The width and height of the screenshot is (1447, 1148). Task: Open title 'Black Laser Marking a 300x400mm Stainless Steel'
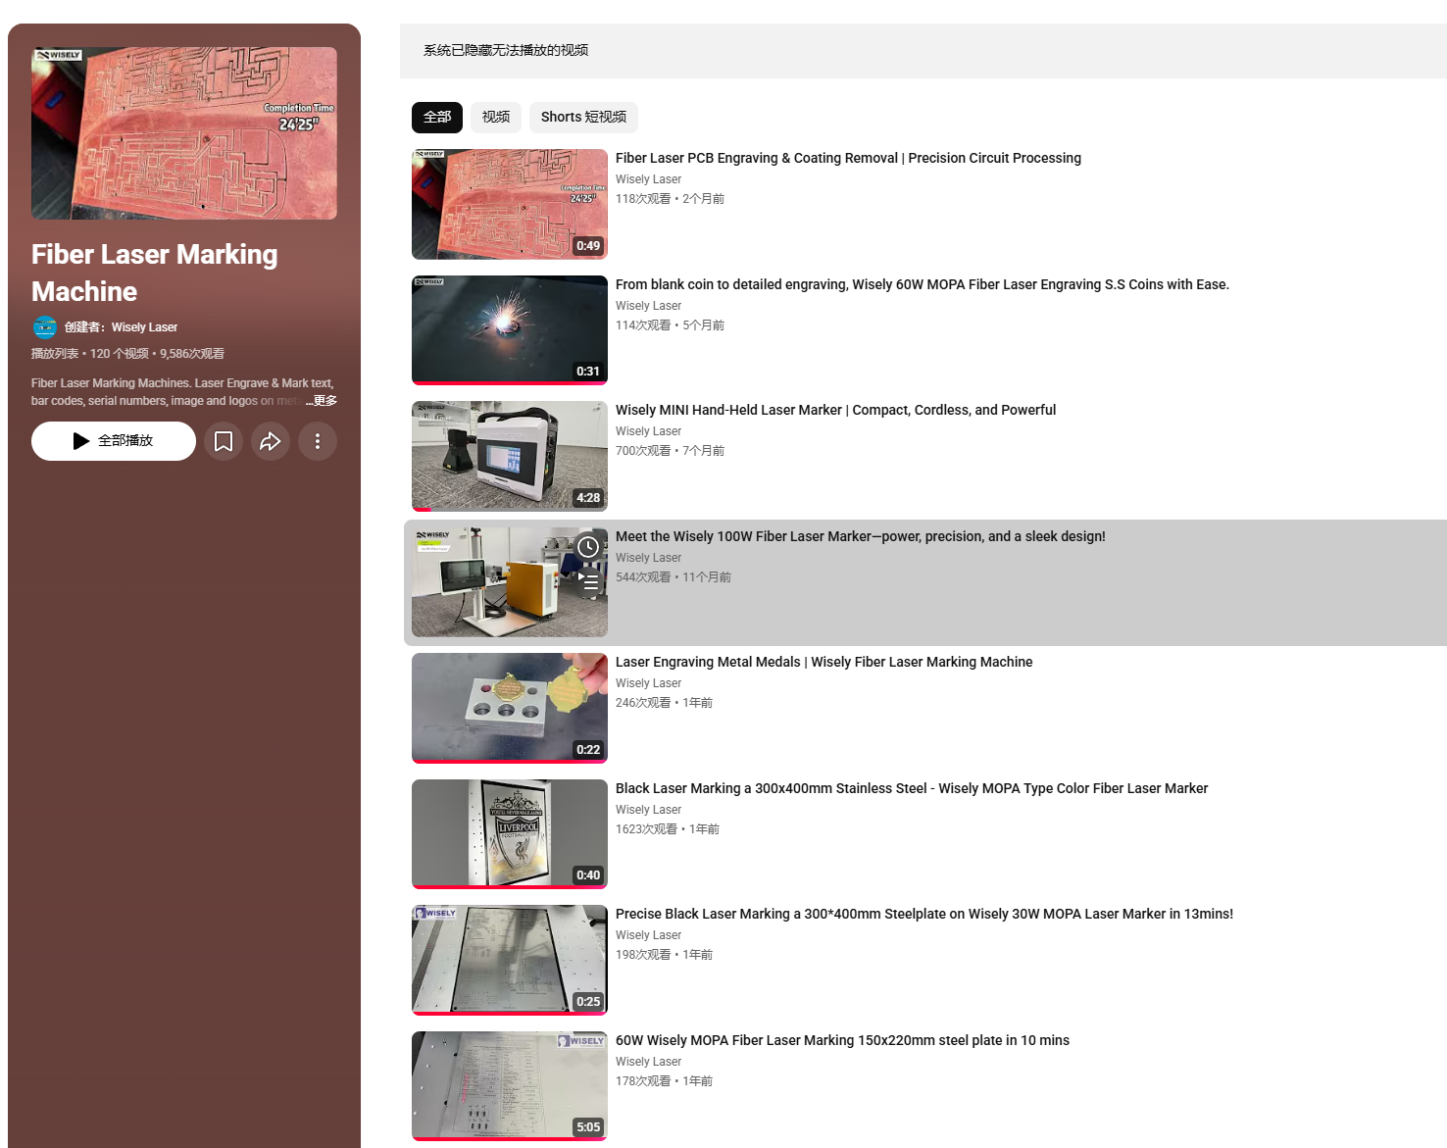click(x=912, y=788)
